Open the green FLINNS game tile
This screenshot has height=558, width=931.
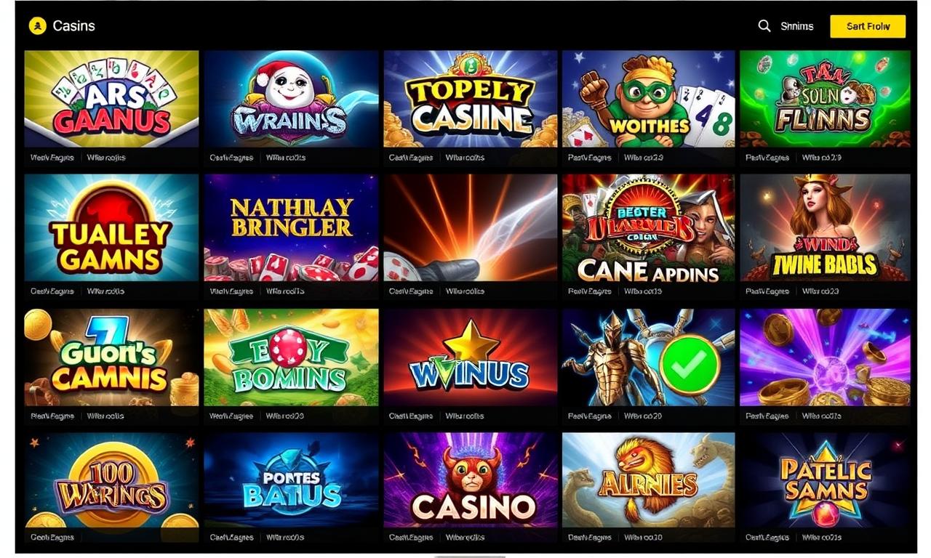tap(825, 99)
